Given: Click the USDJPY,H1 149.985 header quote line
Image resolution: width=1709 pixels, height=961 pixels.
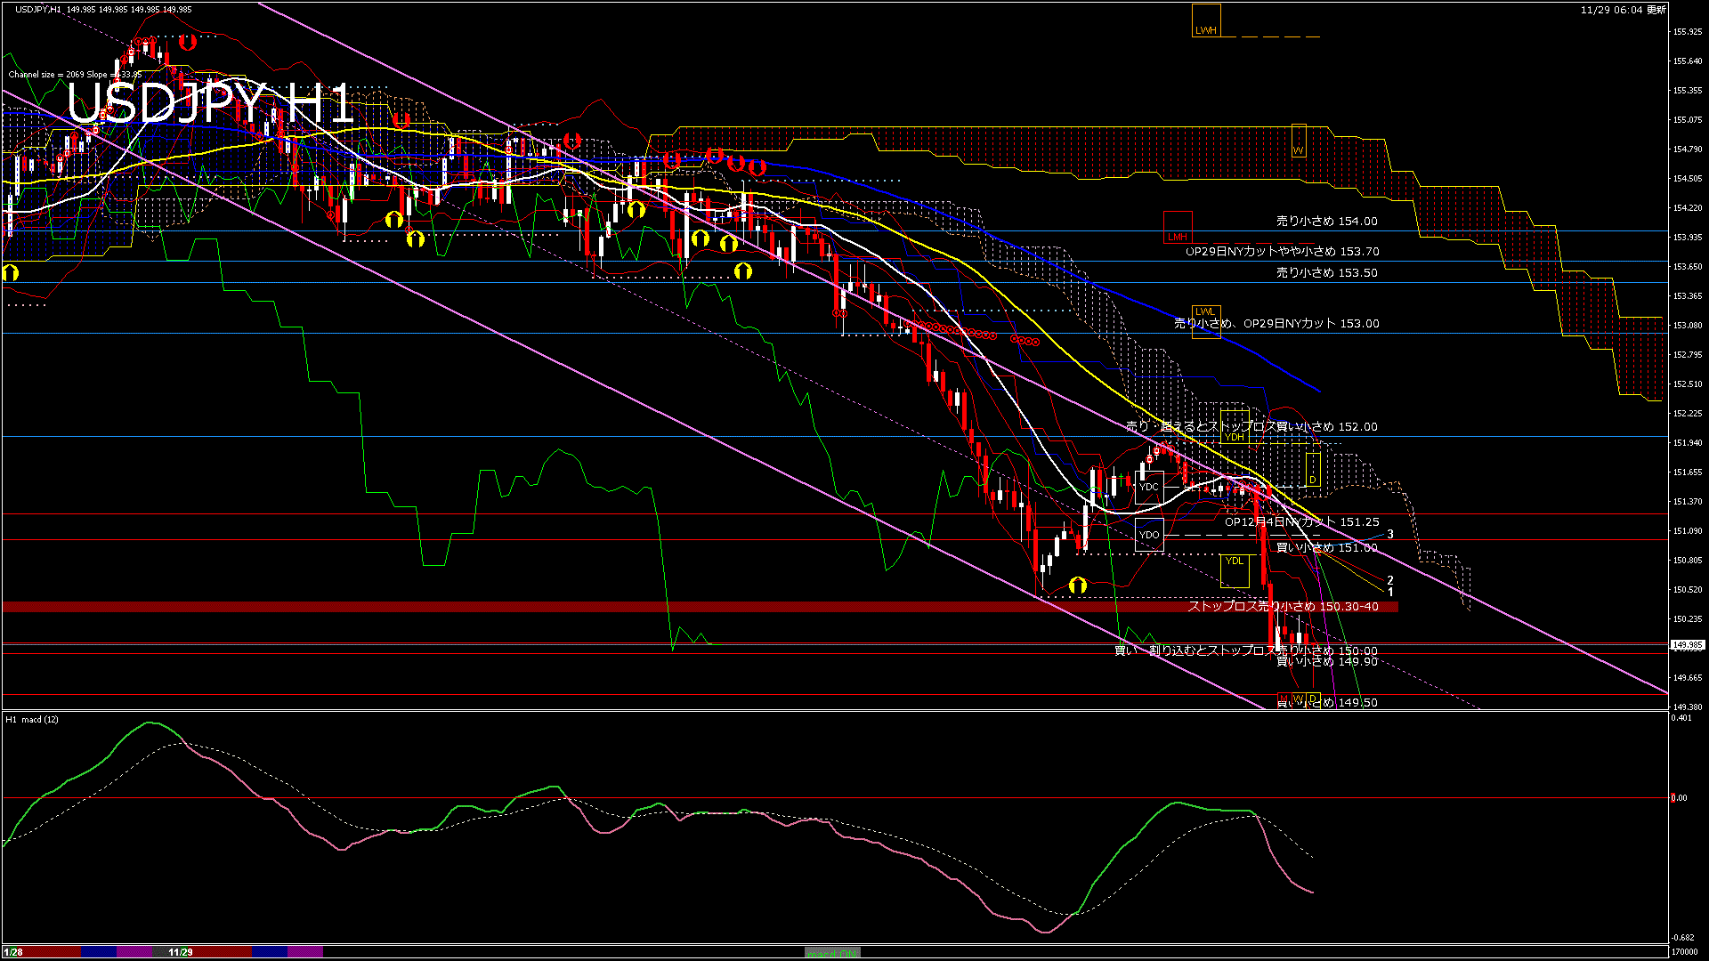Looking at the screenshot, I should tap(102, 9).
